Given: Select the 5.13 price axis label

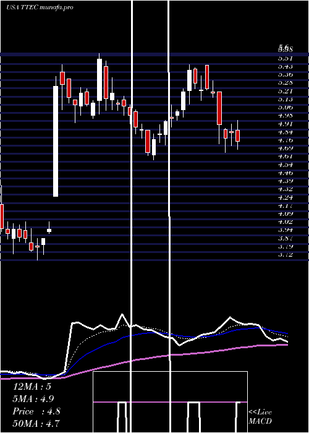Looking at the screenshot, I should point(285,99).
